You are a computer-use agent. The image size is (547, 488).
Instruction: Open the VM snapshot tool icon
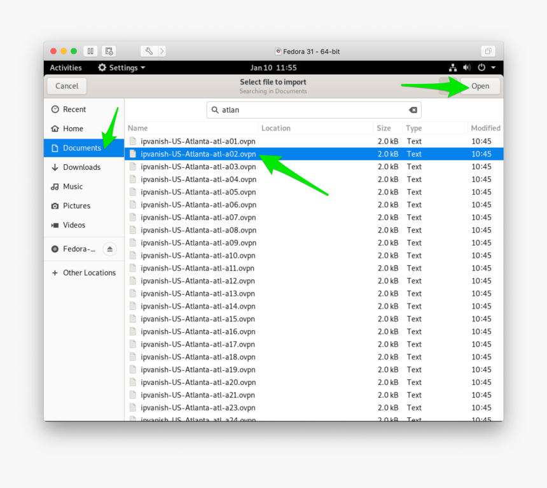[109, 52]
